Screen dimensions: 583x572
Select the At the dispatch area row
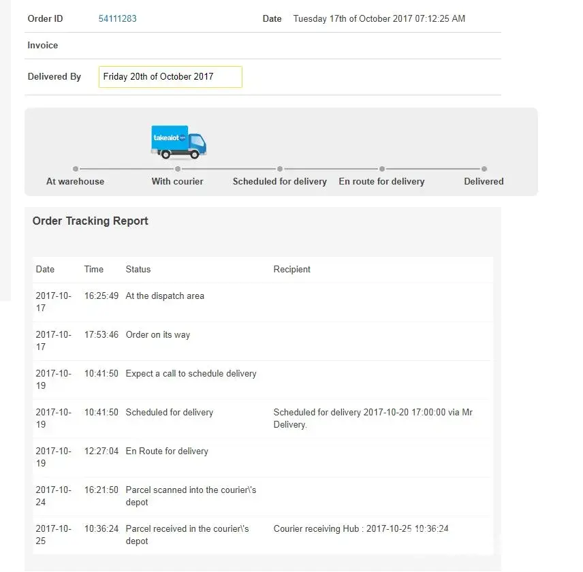[165, 296]
